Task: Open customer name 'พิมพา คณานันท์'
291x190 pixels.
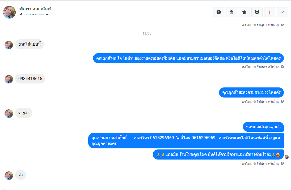Action: point(35,9)
